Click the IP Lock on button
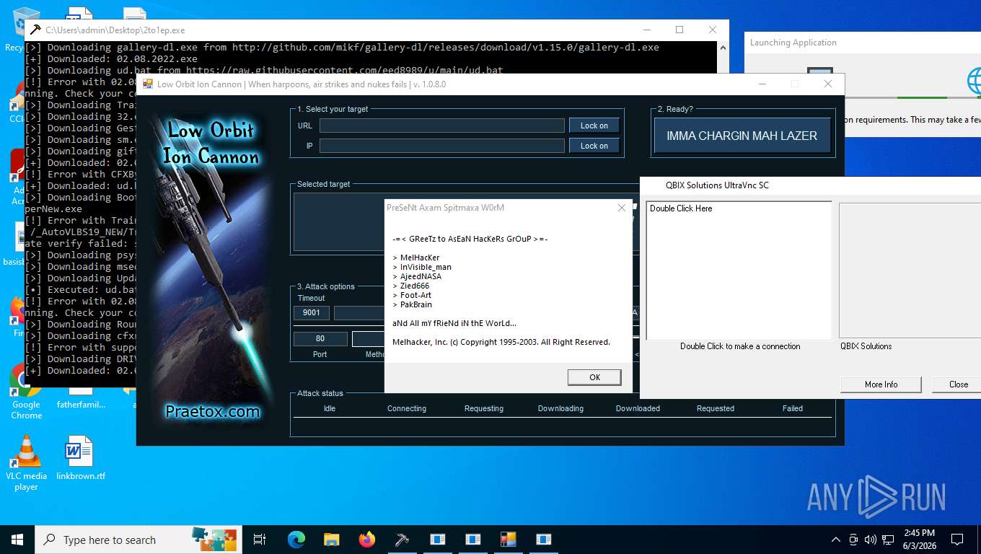Screen dimensions: 981x554 coord(594,146)
